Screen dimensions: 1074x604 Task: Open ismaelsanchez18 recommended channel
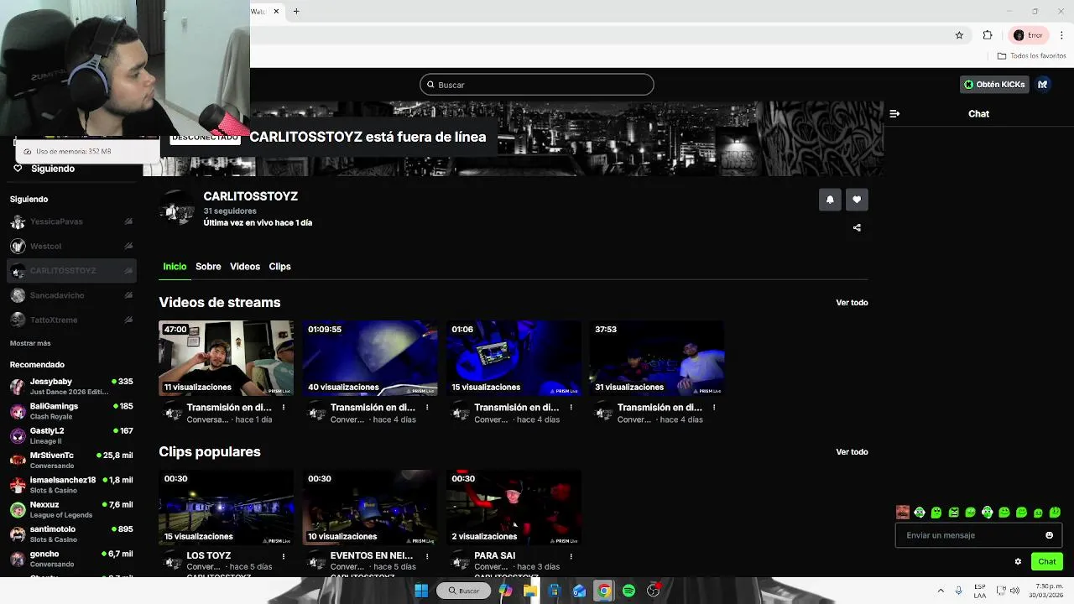[71, 485]
